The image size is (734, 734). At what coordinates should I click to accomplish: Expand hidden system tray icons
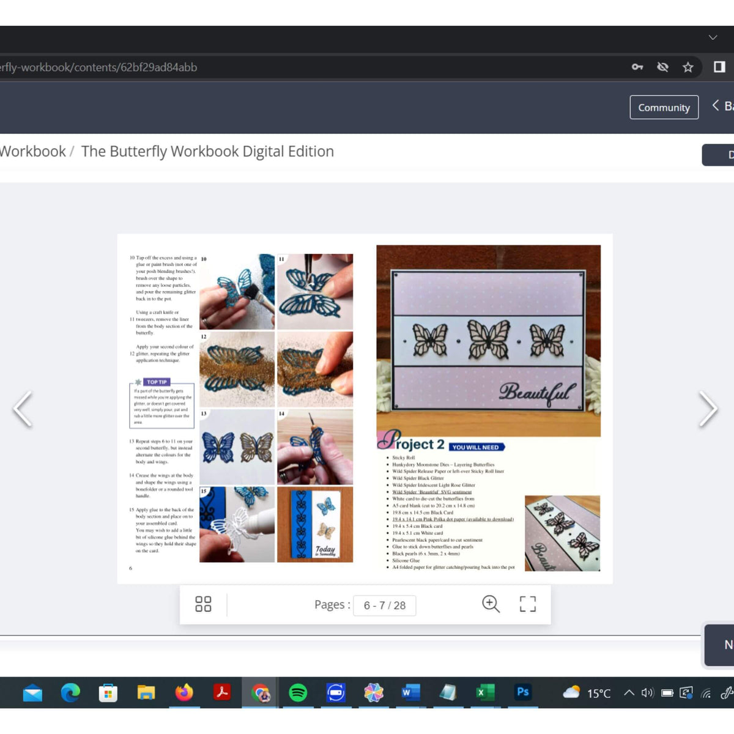coord(628,693)
